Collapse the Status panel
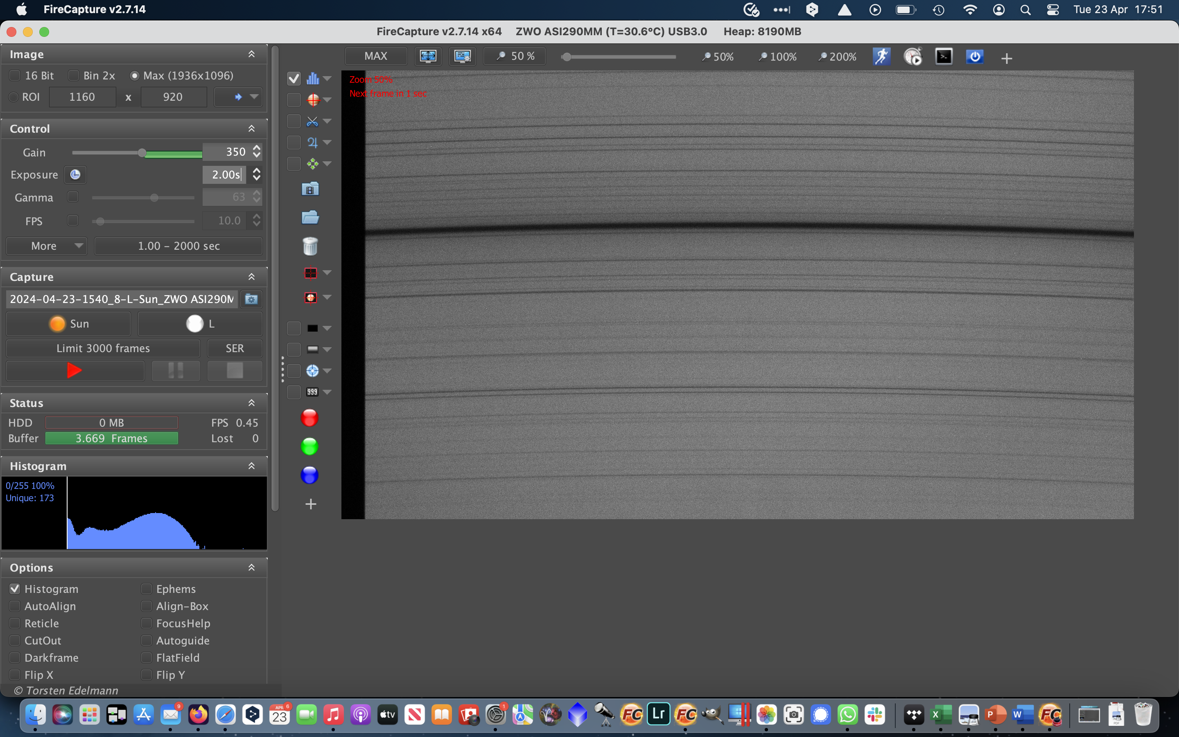 point(251,403)
